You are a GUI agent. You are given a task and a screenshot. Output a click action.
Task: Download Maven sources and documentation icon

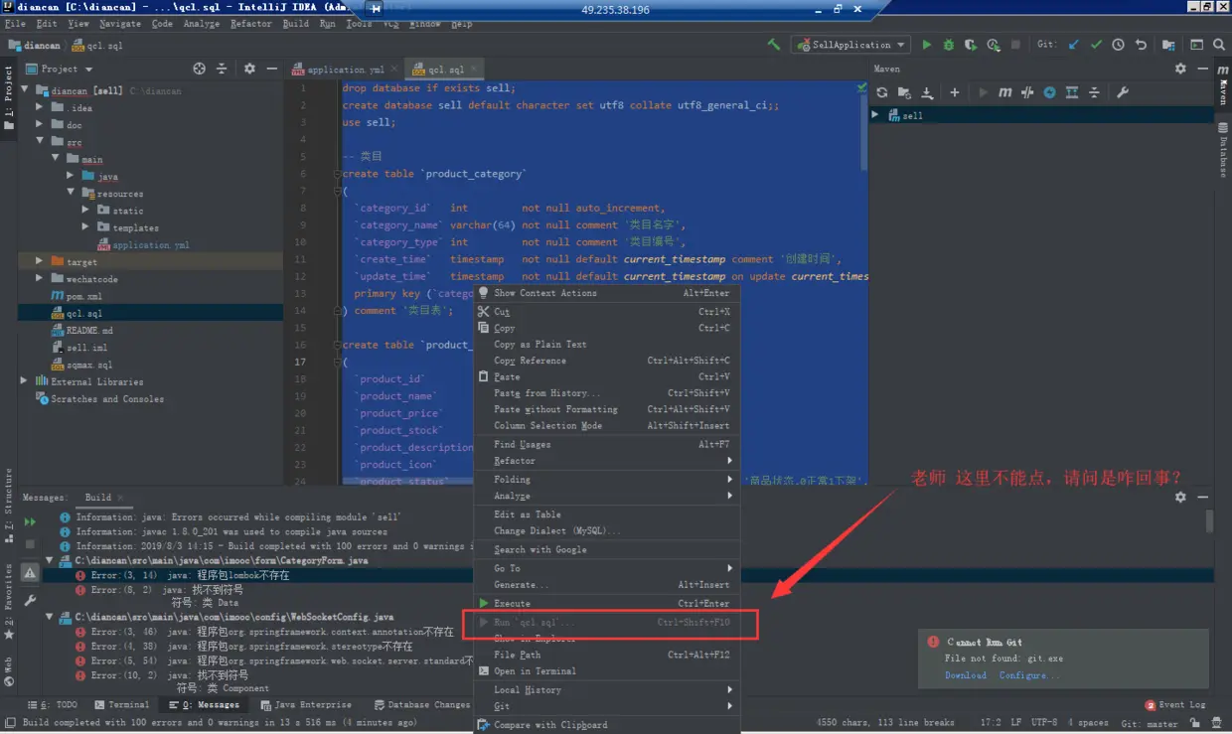(x=927, y=92)
